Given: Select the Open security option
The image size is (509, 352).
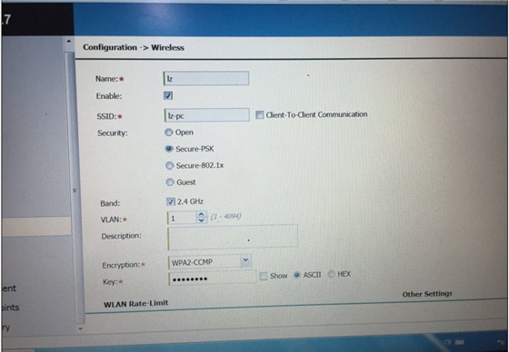Looking at the screenshot, I should click(x=168, y=132).
